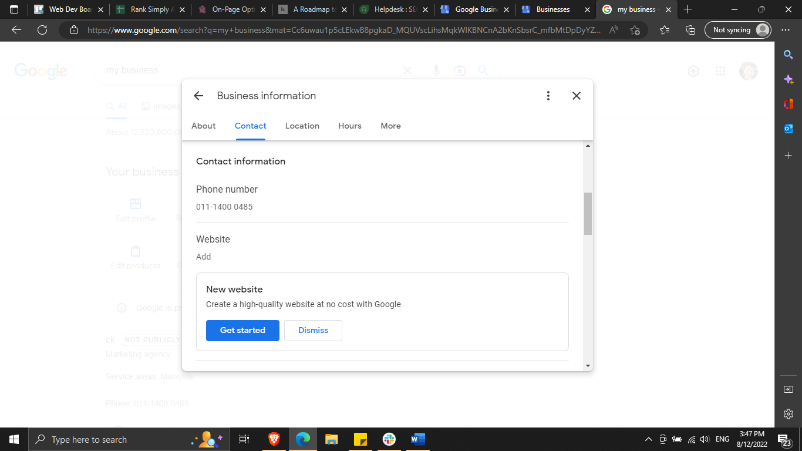Screen dimensions: 802x451
Task: Open the Edge Favorites star icon
Action: (665, 30)
